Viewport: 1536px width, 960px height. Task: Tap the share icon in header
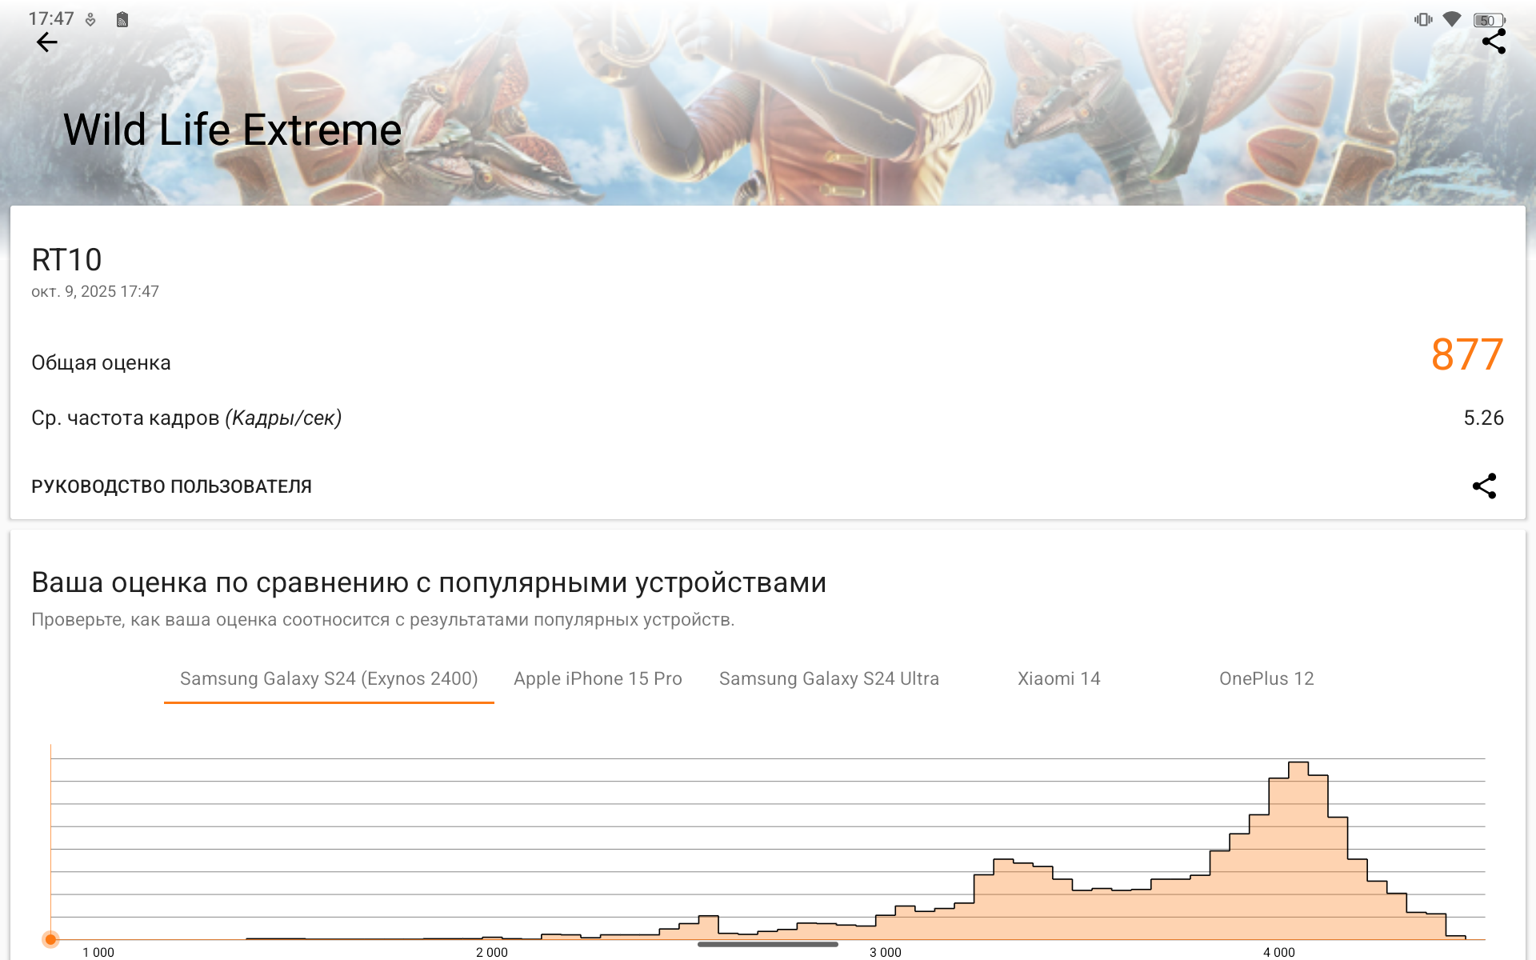(1493, 42)
